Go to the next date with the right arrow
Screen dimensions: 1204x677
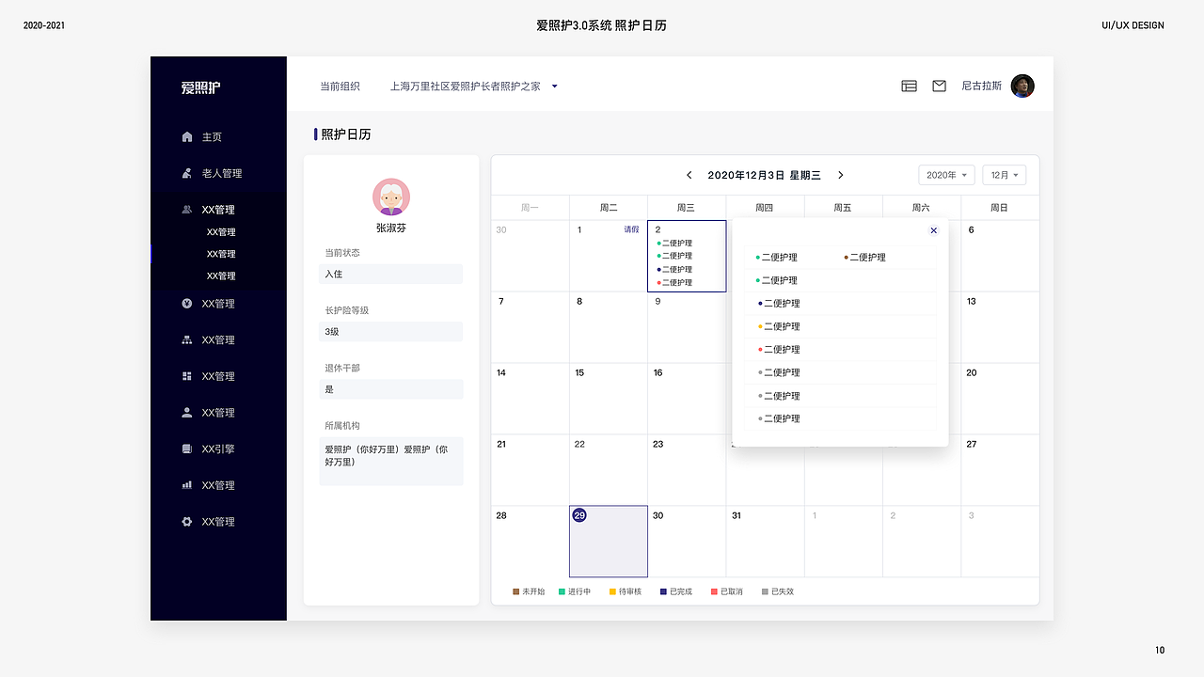coord(841,175)
